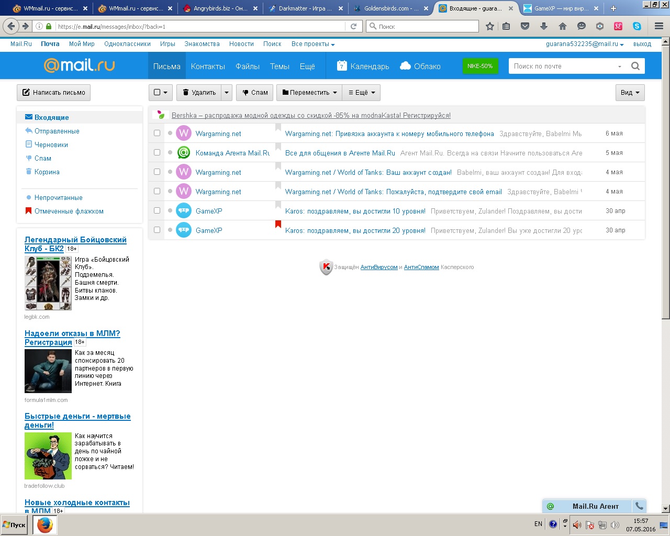Click the mail.ru logo

pos(79,65)
